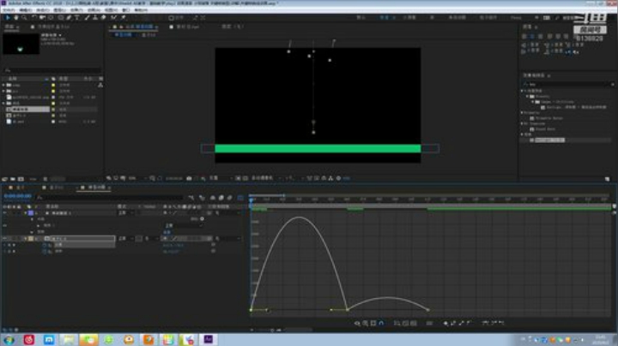The height and width of the screenshot is (346, 618).
Task: Hide layer 1 using its eye icon
Action: point(5,213)
